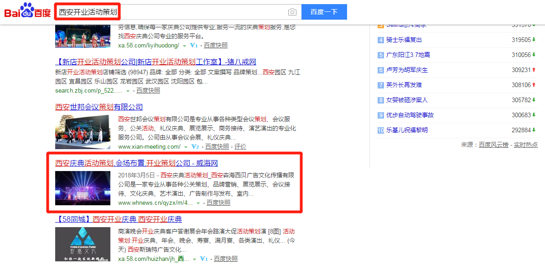Viewport: 545px width, 265px height.
Task: Open hot topic 英外长再发难
Action: coord(404,85)
